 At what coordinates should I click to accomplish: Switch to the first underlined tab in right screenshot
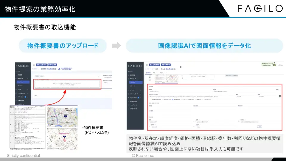click(148, 72)
